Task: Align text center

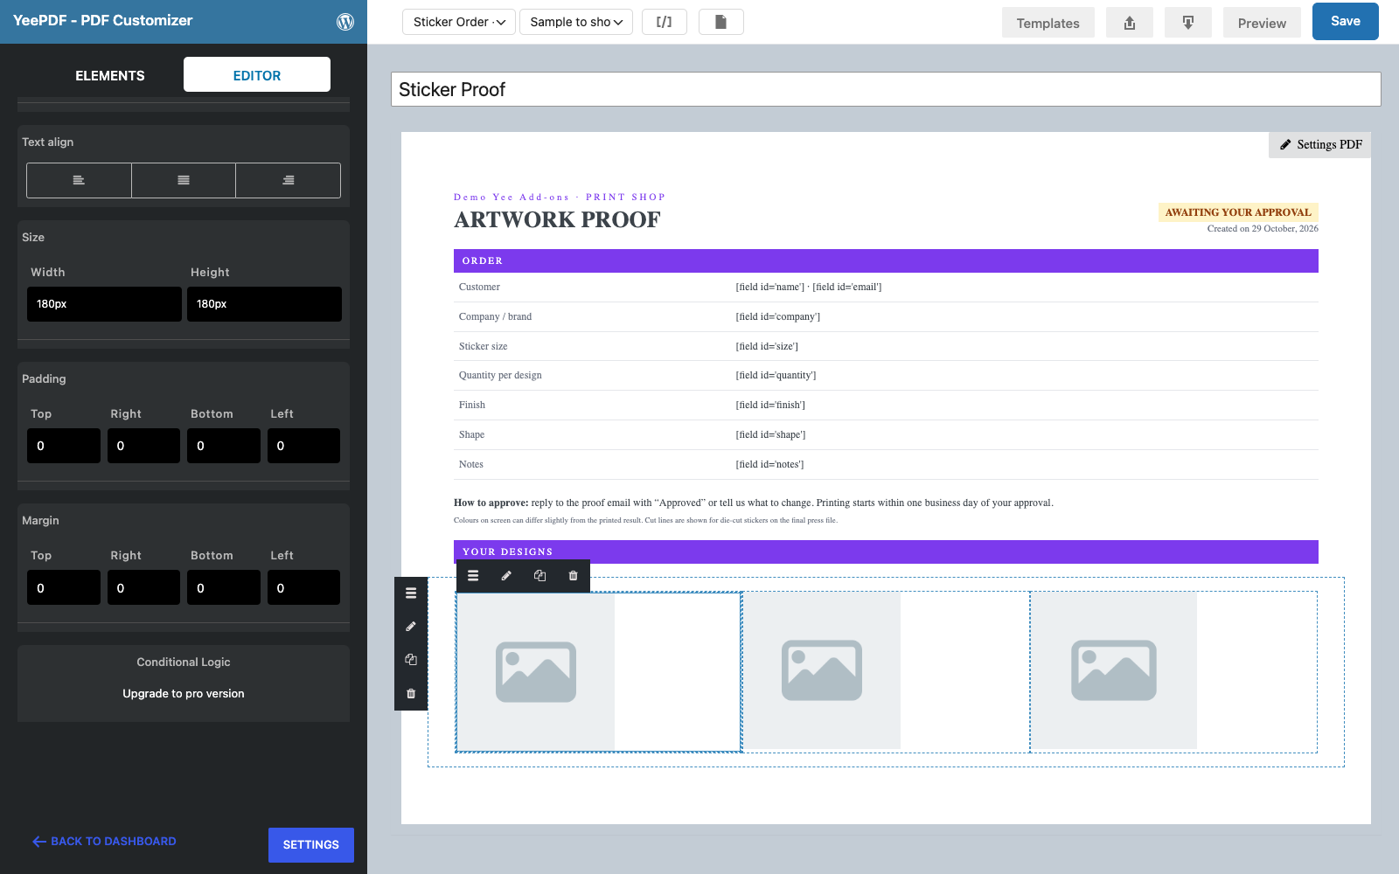Action: (184, 180)
